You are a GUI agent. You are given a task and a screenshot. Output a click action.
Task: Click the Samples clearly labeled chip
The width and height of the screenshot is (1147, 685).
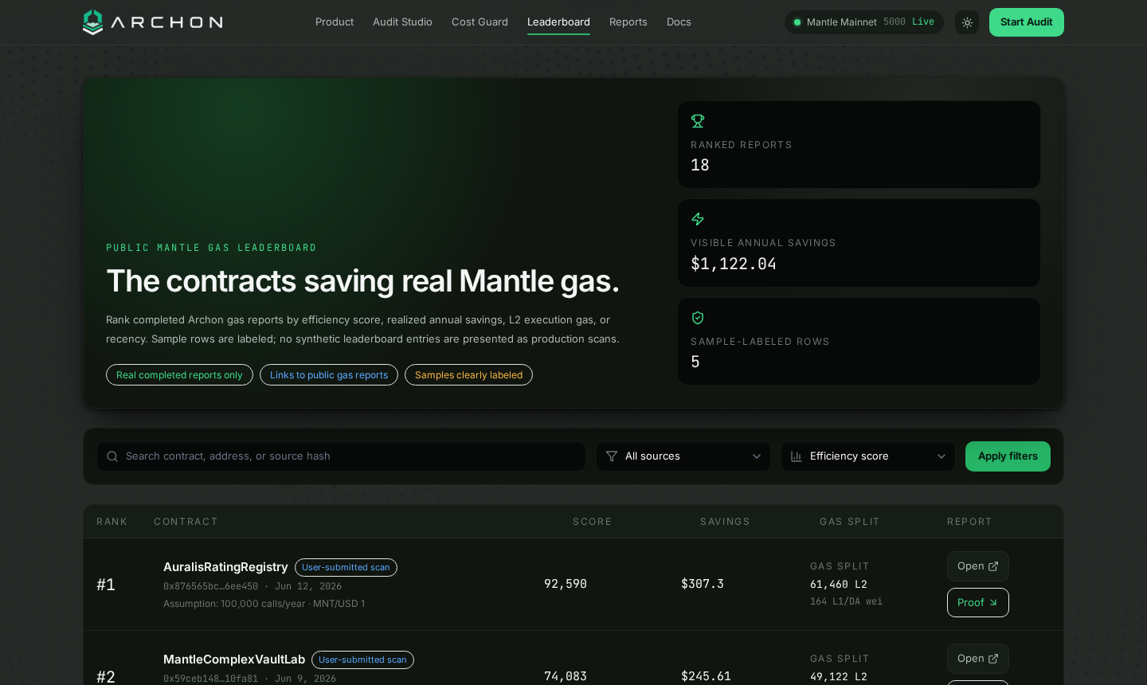click(x=468, y=375)
